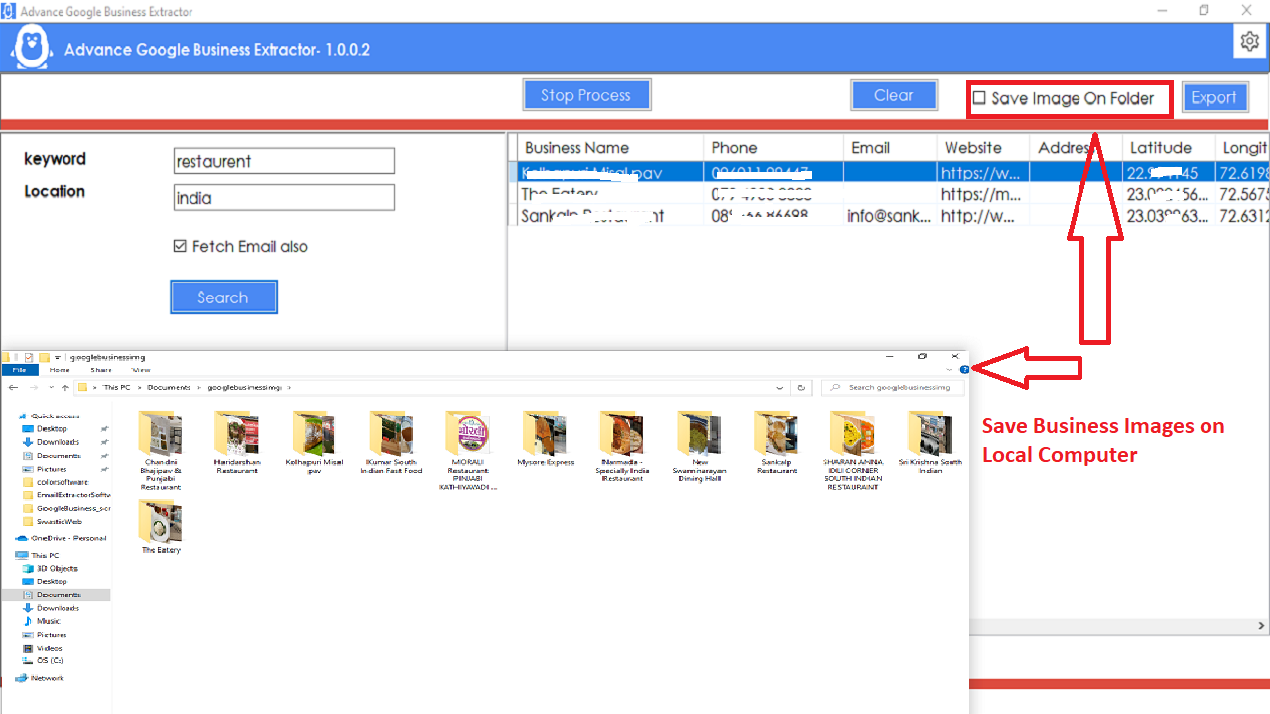Open the Kolhapuri Misal pav folder
Viewport: 1270px width, 714px height.
click(315, 442)
